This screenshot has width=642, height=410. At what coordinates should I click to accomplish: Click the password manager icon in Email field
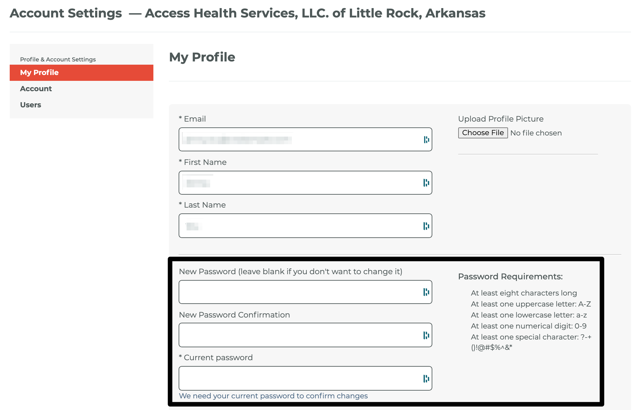pyautogui.click(x=426, y=140)
